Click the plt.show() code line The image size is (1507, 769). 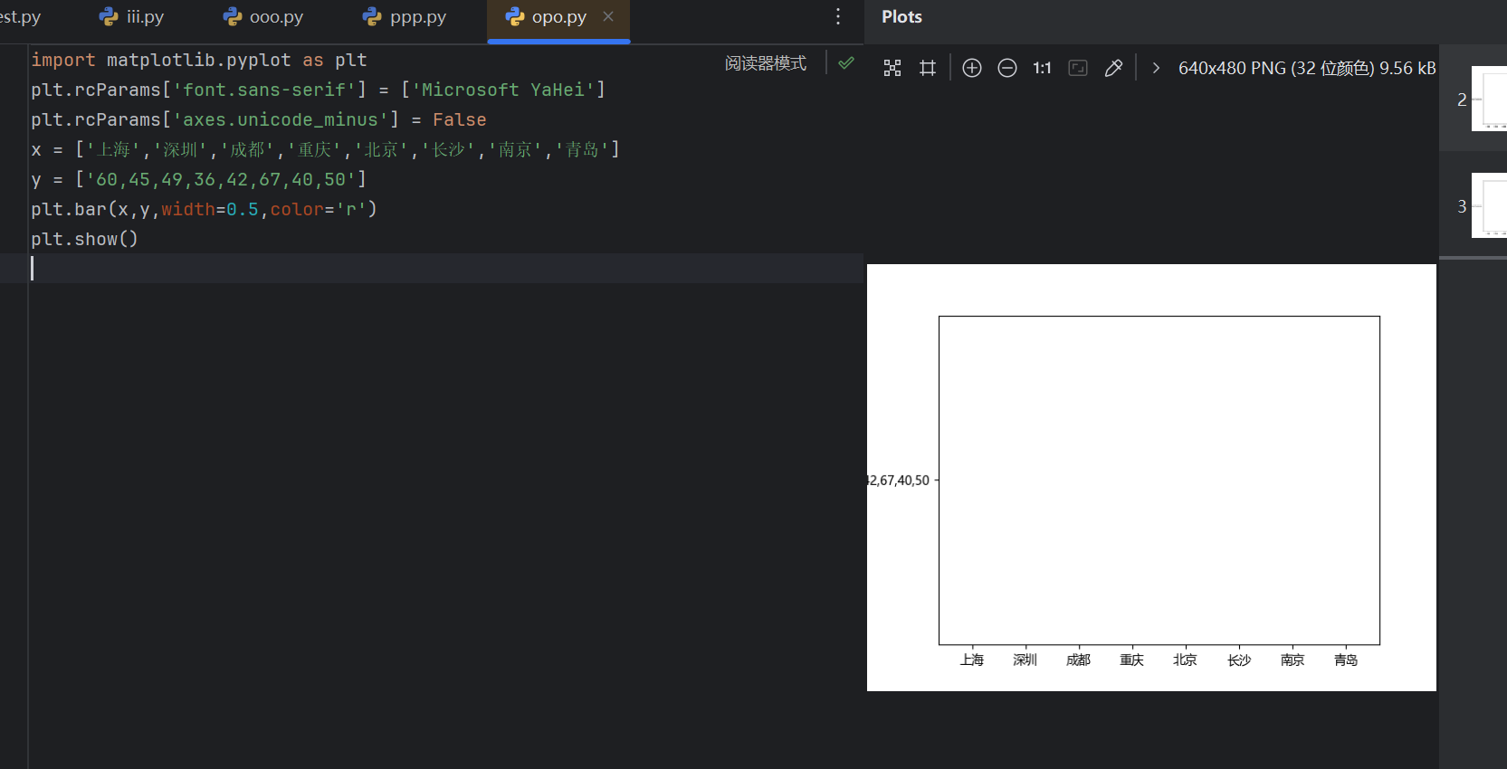click(84, 239)
